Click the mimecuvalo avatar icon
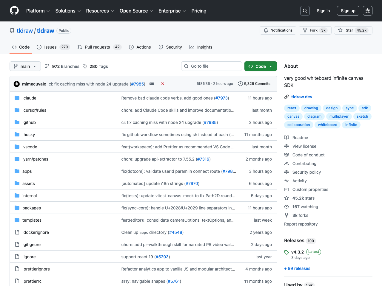 click(17, 84)
